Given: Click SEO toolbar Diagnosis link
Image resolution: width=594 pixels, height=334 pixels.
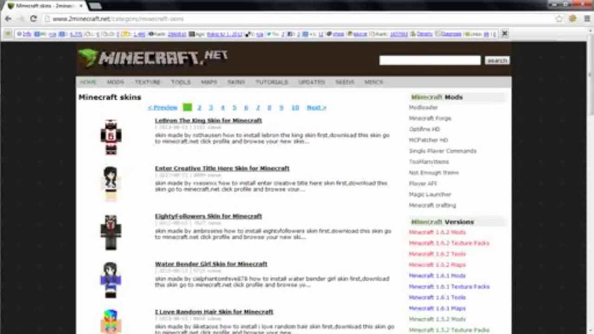Looking at the screenshot, I should pos(451,34).
